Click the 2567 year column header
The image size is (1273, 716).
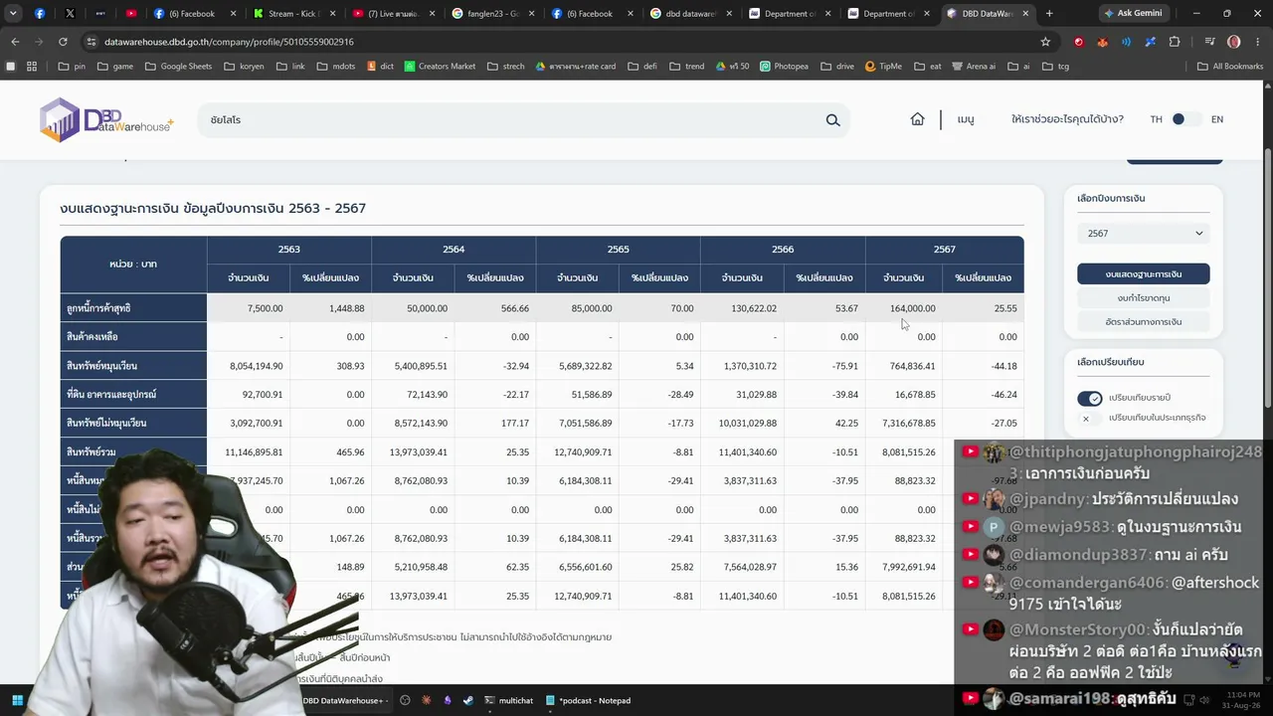(945, 250)
